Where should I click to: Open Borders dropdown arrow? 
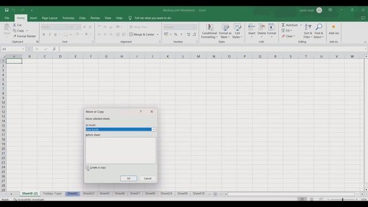pos(70,34)
